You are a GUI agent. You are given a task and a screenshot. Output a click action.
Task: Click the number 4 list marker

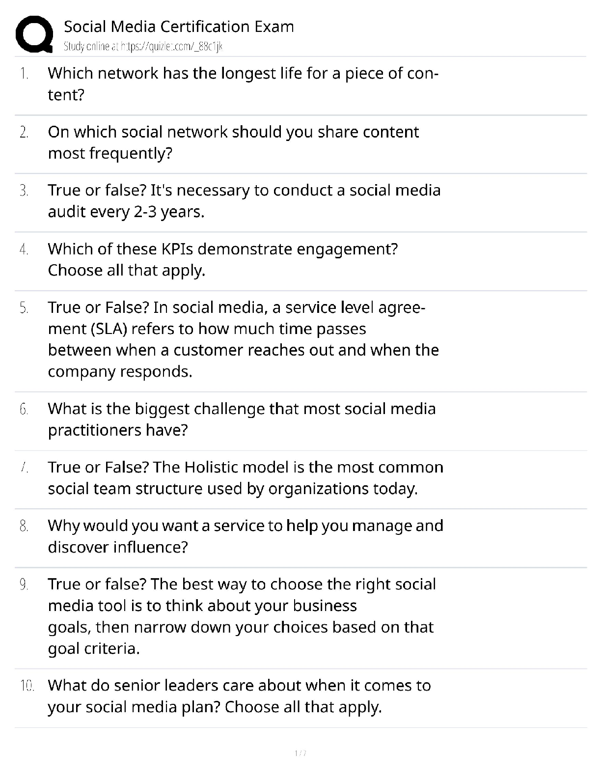coord(24,250)
